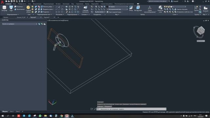Click Make Current (Сделать текущим) layer button
Viewport: 210px width, 118px height.
(181, 9)
